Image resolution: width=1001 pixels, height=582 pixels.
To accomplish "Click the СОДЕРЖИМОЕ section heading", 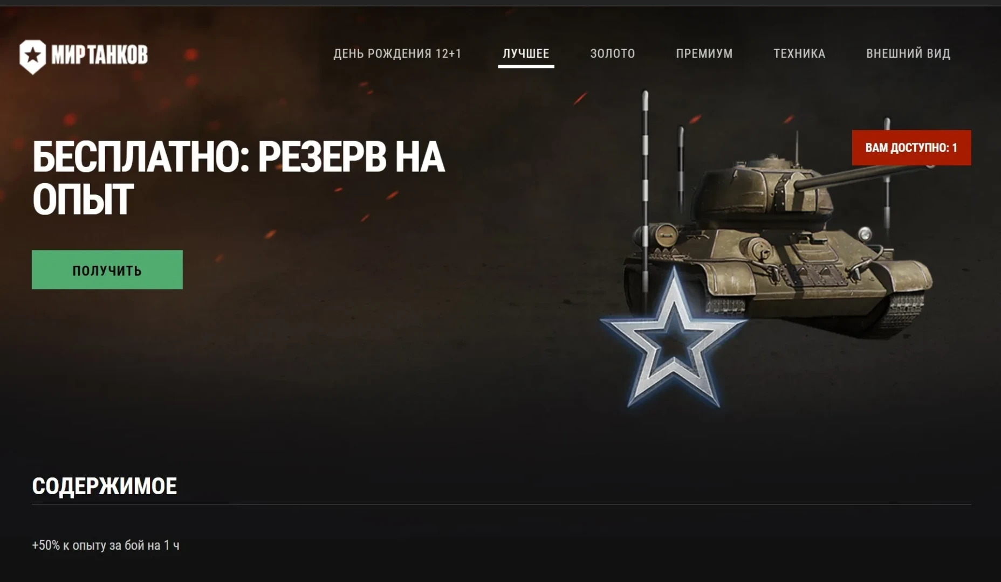I will point(105,486).
